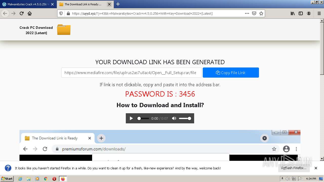
Task: Click Firefox taskbar button
Action: click(63, 179)
